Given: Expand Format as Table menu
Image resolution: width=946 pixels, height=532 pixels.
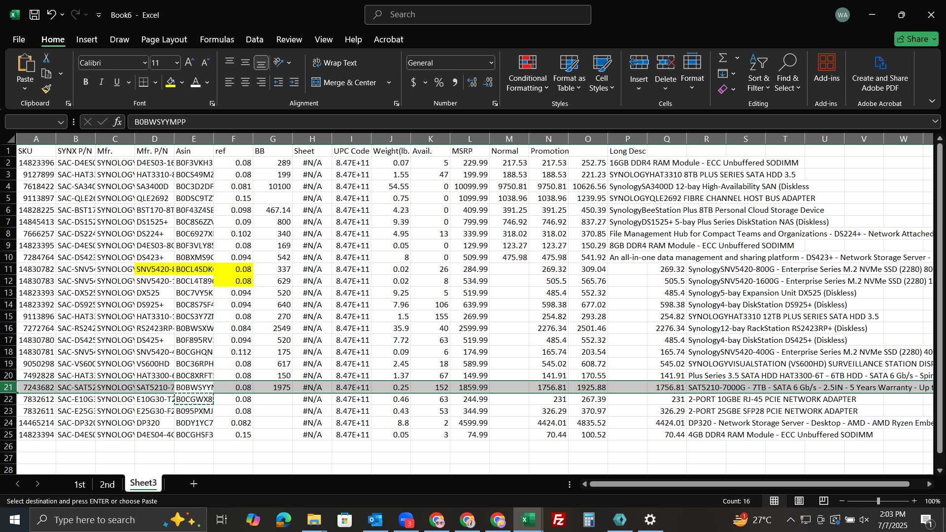Looking at the screenshot, I should click(x=569, y=73).
